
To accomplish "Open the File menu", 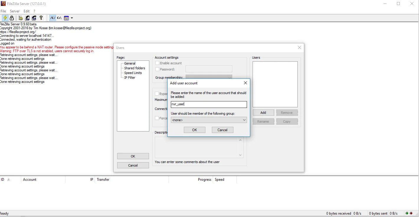I will coord(3,11).
